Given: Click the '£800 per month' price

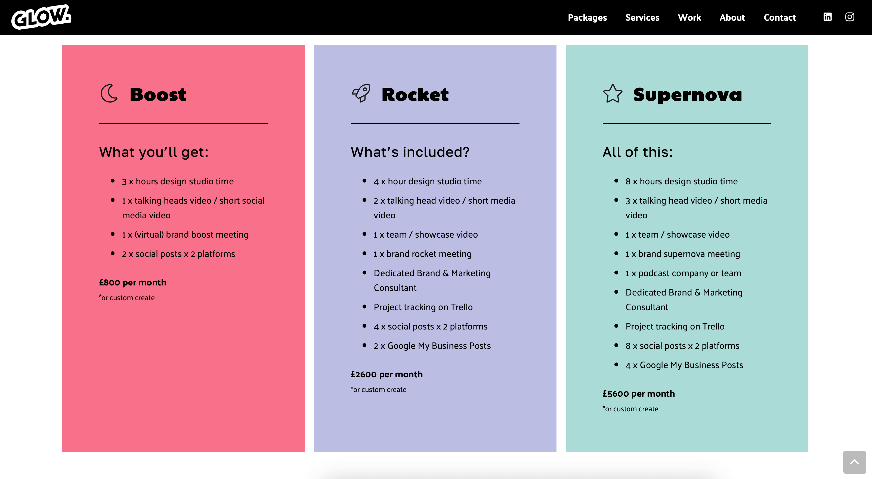Looking at the screenshot, I should [x=132, y=282].
